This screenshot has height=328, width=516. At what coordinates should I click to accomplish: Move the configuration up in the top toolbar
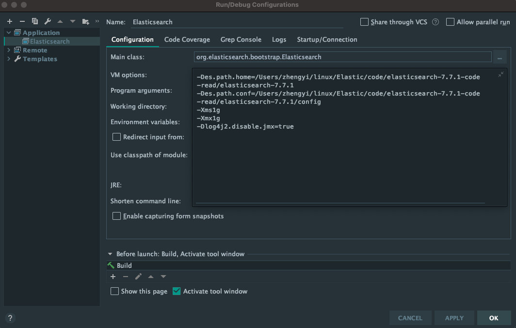coord(60,21)
